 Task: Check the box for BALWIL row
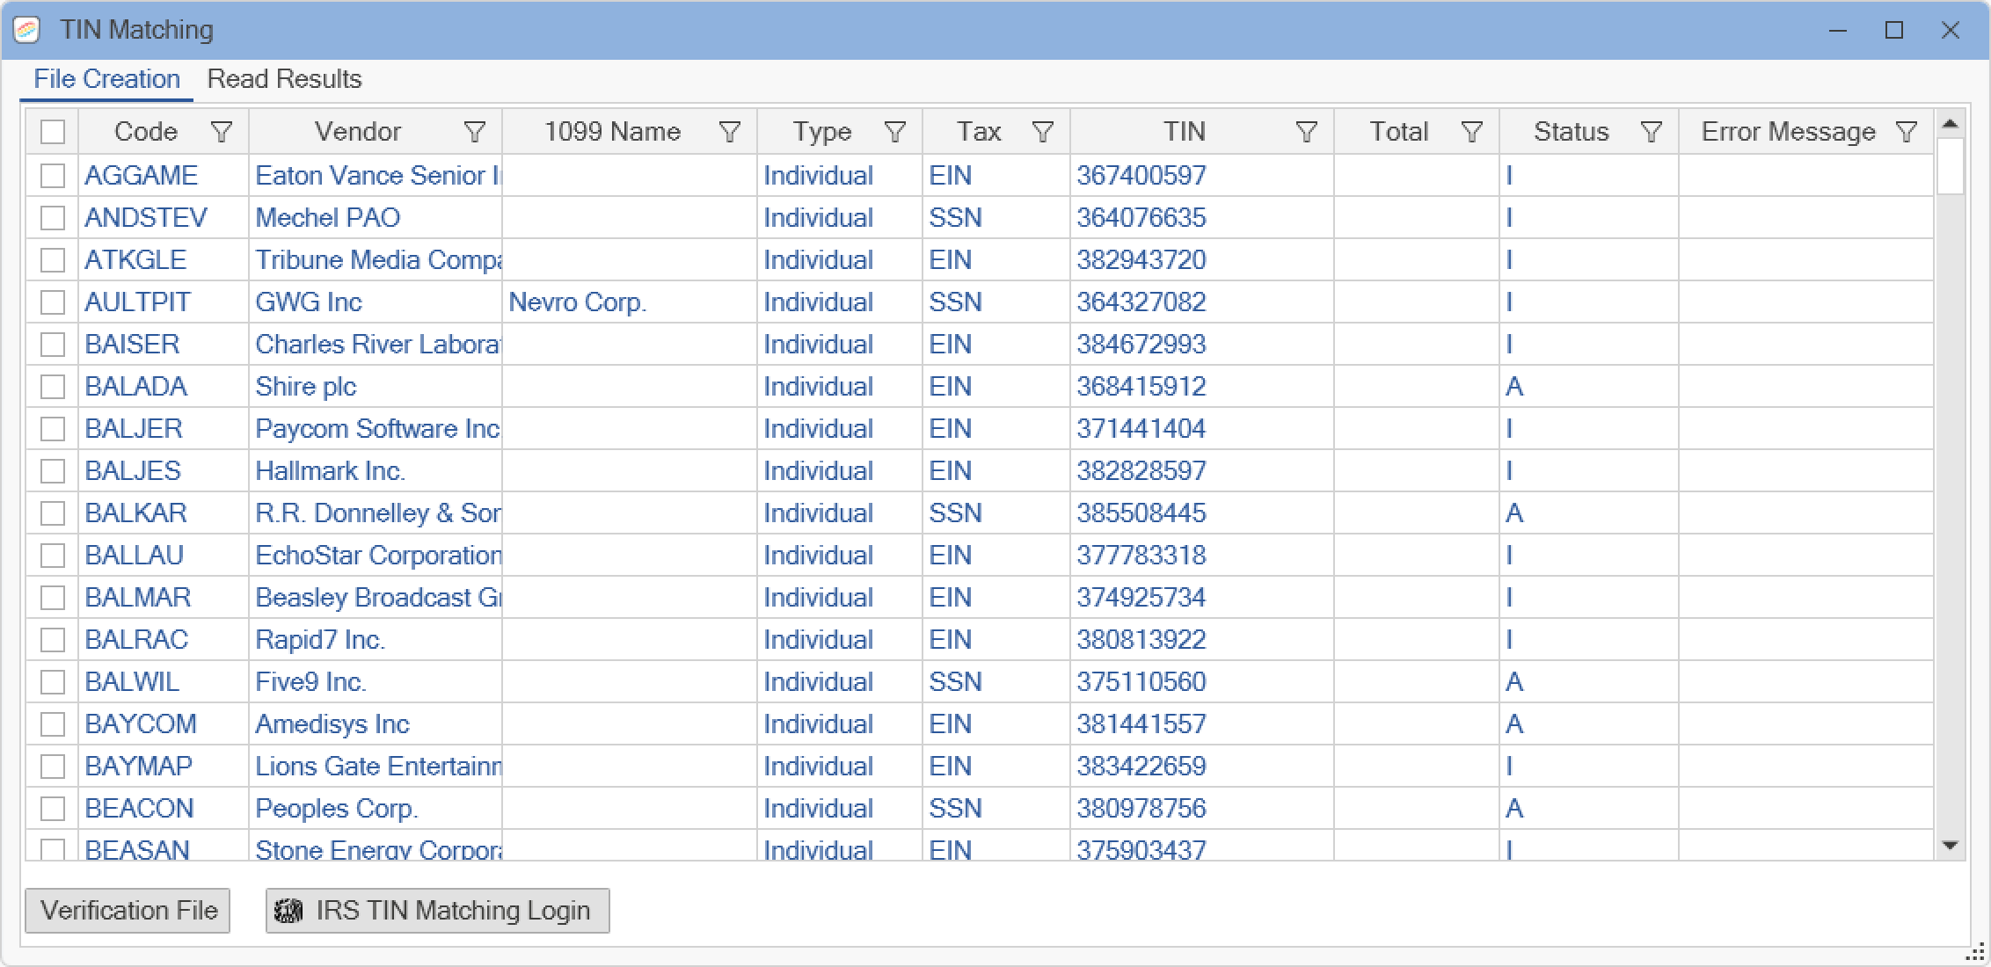(x=53, y=682)
